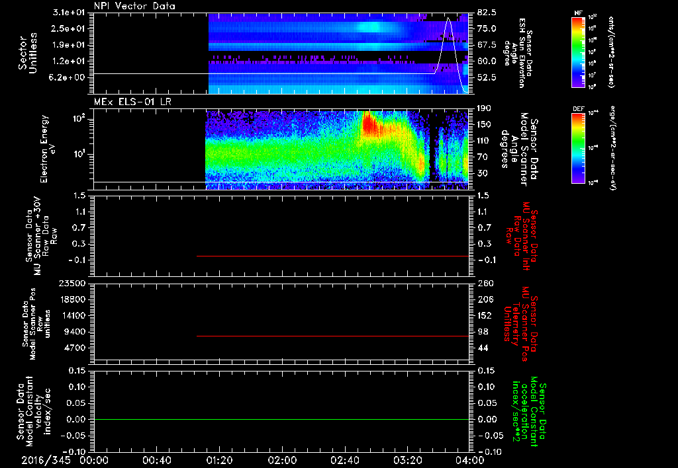Click the "03:20" time axis label

coord(407,460)
